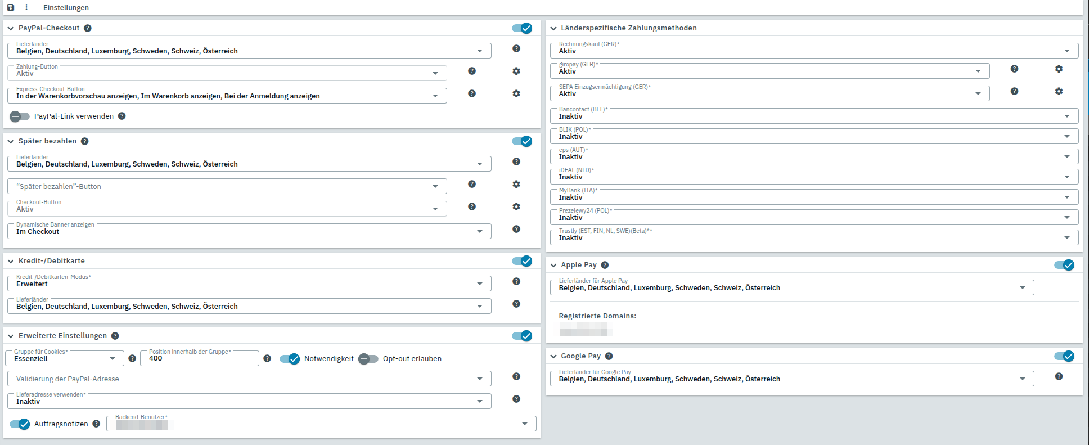Collapse the Später bezahlen section

[x=11, y=141]
